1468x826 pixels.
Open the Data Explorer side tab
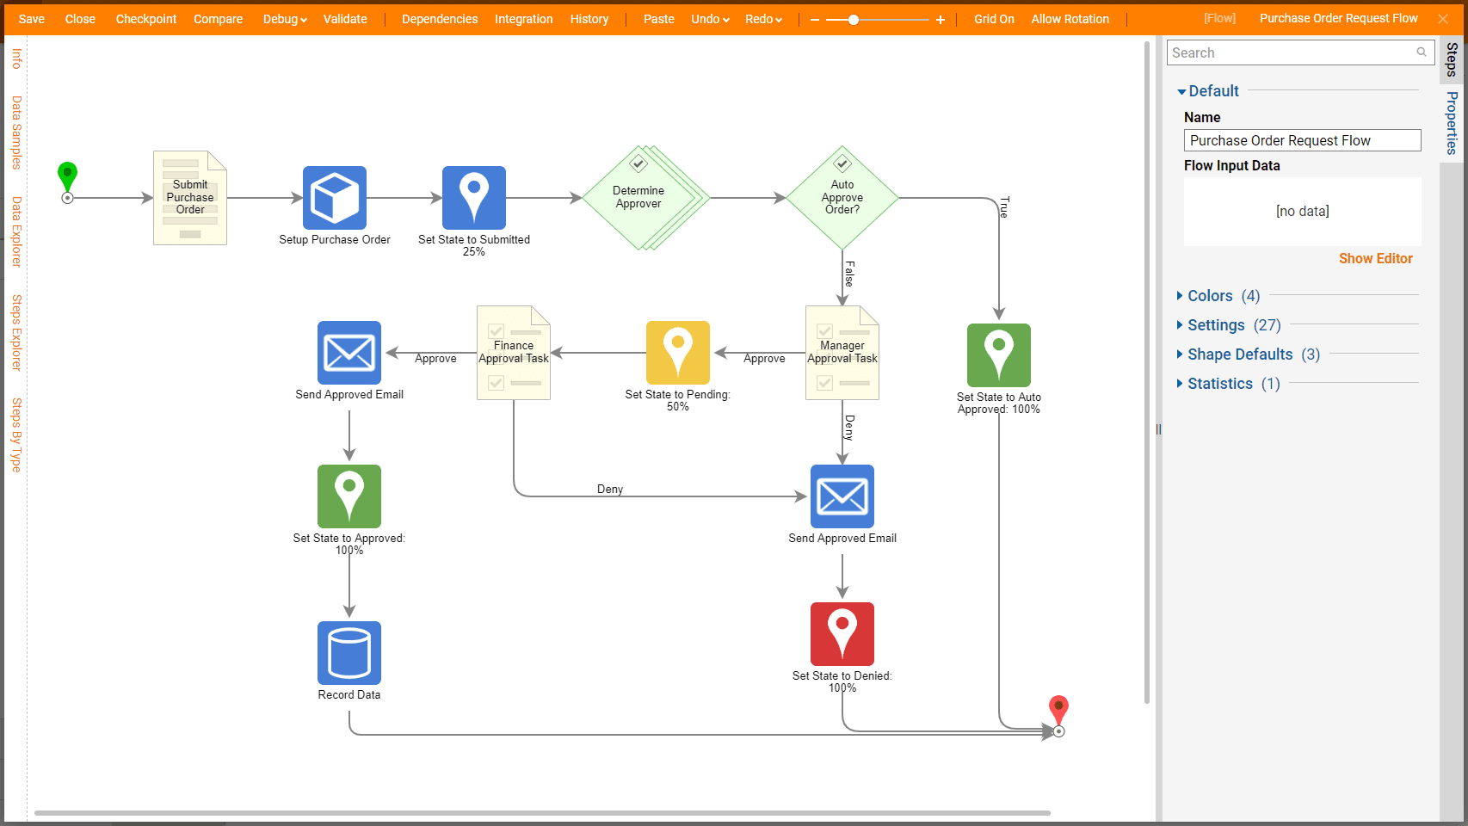coord(16,231)
